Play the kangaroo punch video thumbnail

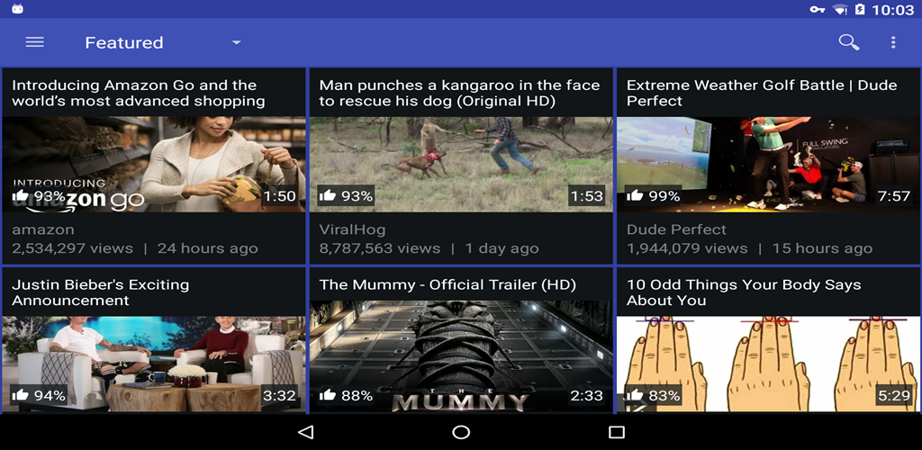(461, 164)
